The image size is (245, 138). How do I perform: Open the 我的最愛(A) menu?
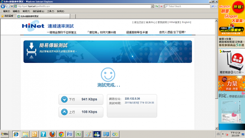coord(38,11)
